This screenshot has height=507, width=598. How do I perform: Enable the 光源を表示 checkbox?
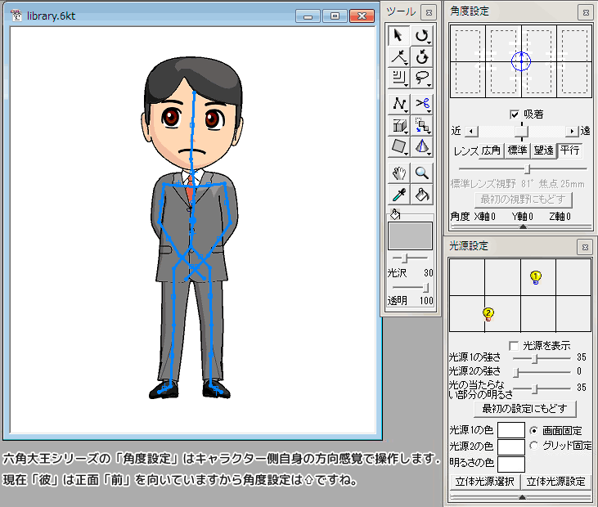click(x=515, y=346)
